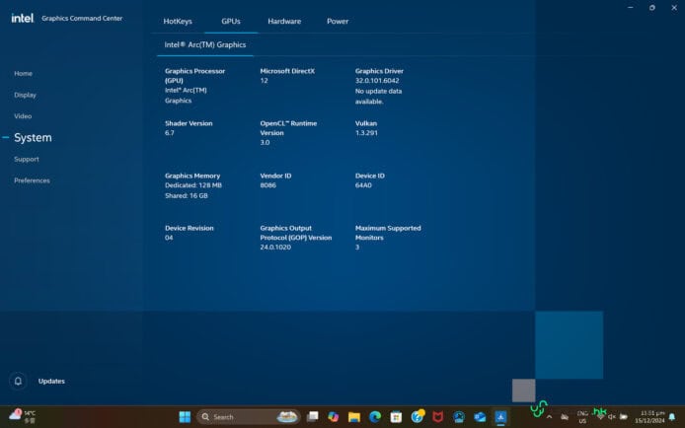Screen dimensions: 685x428
Task: Click Maximum Supported Monitors value 3
Action: click(x=357, y=248)
